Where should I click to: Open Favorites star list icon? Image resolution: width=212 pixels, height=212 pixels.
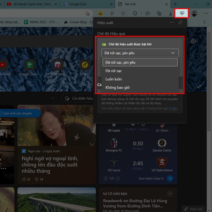click(148, 14)
